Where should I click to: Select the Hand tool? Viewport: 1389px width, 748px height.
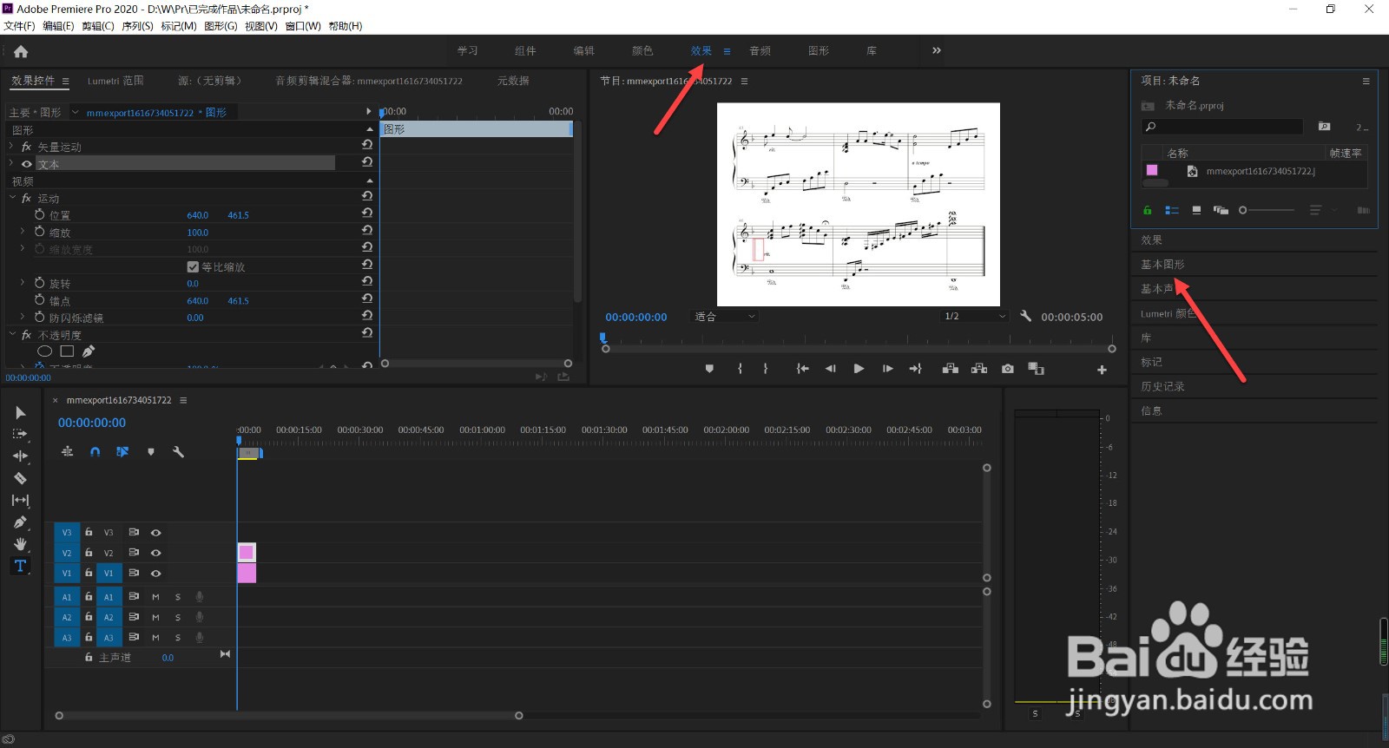(x=20, y=544)
